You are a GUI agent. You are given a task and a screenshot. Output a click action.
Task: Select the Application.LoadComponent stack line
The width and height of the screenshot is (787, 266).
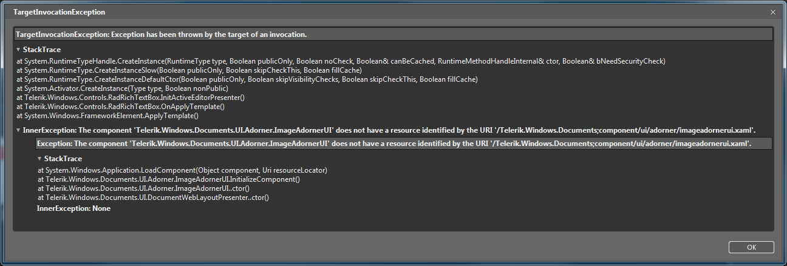pos(182,170)
